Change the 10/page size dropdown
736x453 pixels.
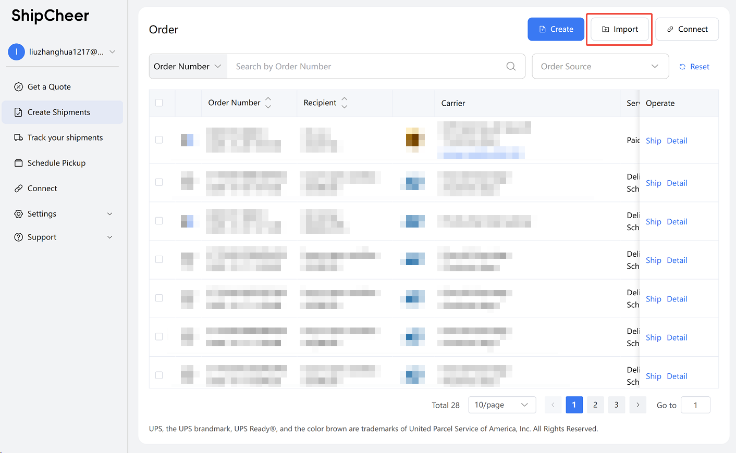[501, 405]
